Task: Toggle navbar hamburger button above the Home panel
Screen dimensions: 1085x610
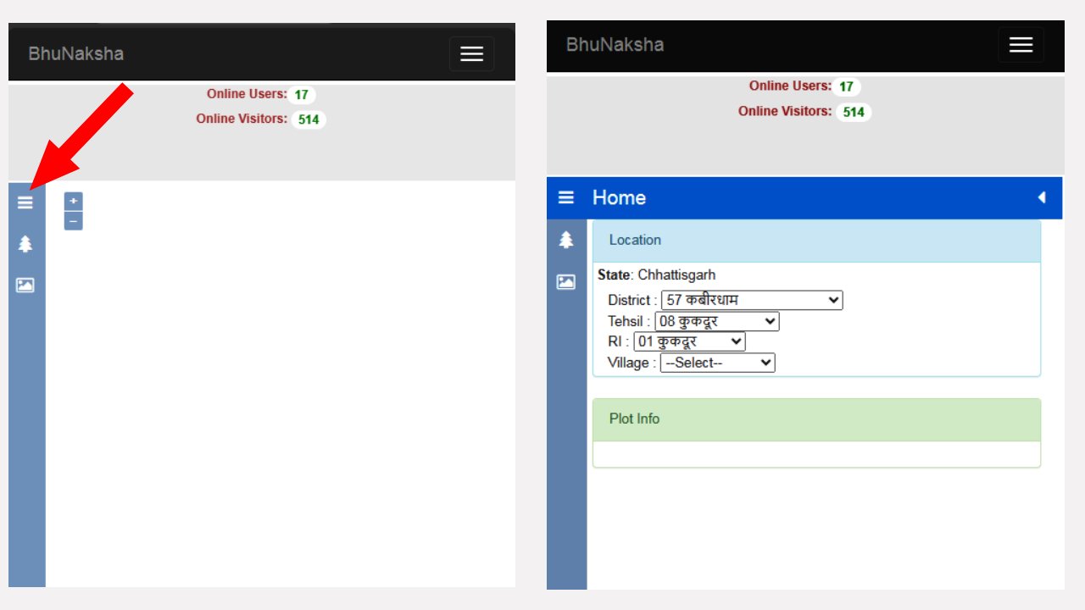Action: (x=1021, y=45)
